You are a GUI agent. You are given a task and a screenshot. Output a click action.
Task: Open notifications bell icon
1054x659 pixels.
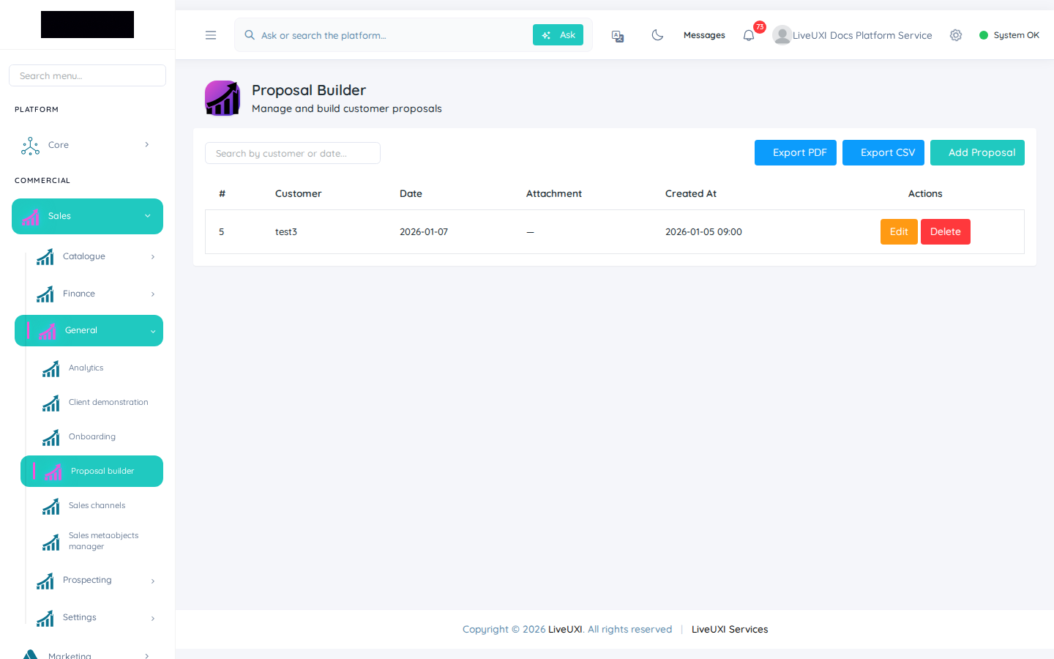click(749, 35)
